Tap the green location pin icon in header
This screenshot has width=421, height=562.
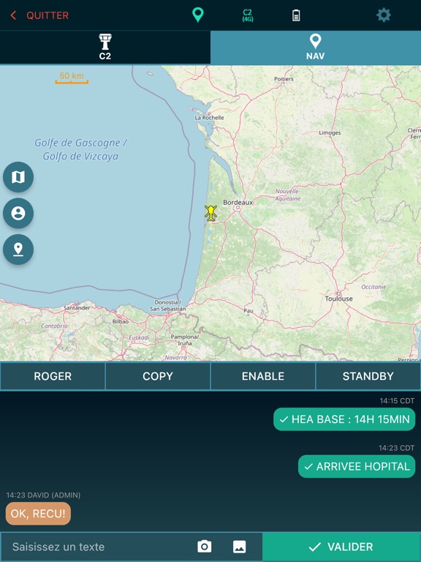point(198,15)
